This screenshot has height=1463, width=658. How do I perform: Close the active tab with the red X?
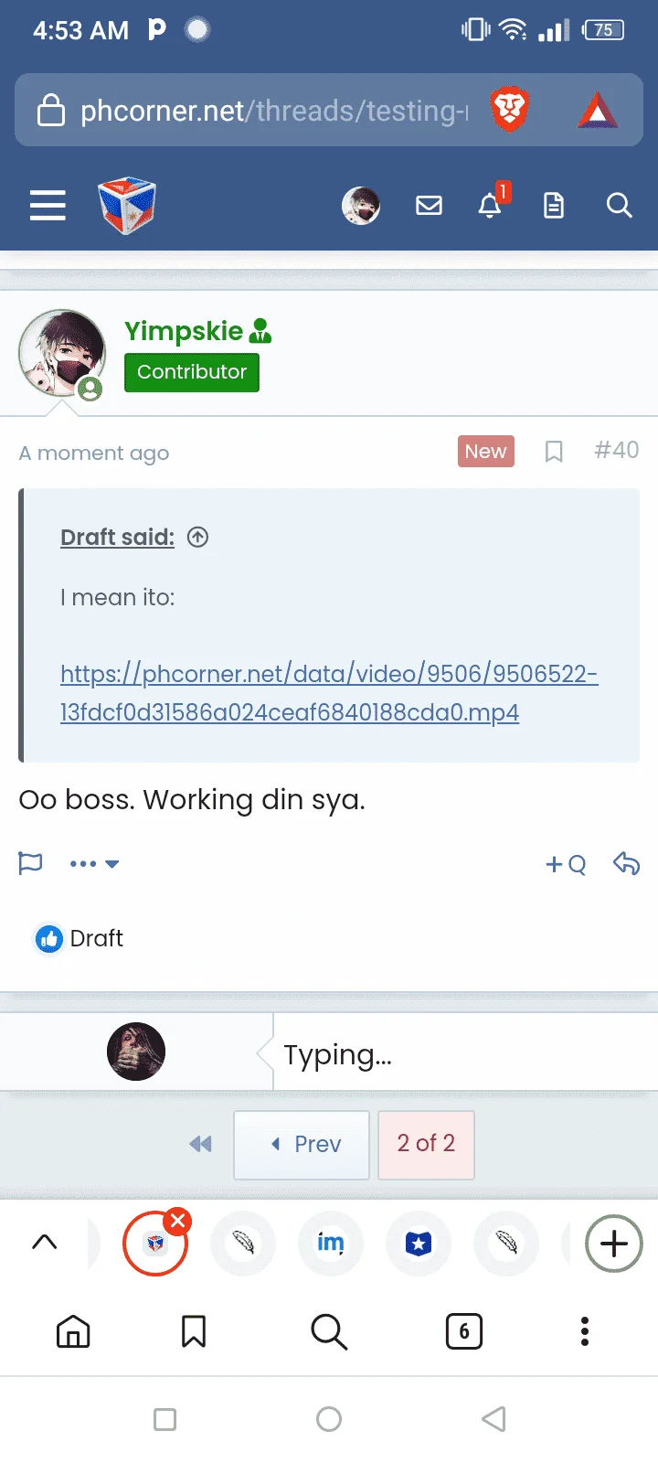(178, 1221)
